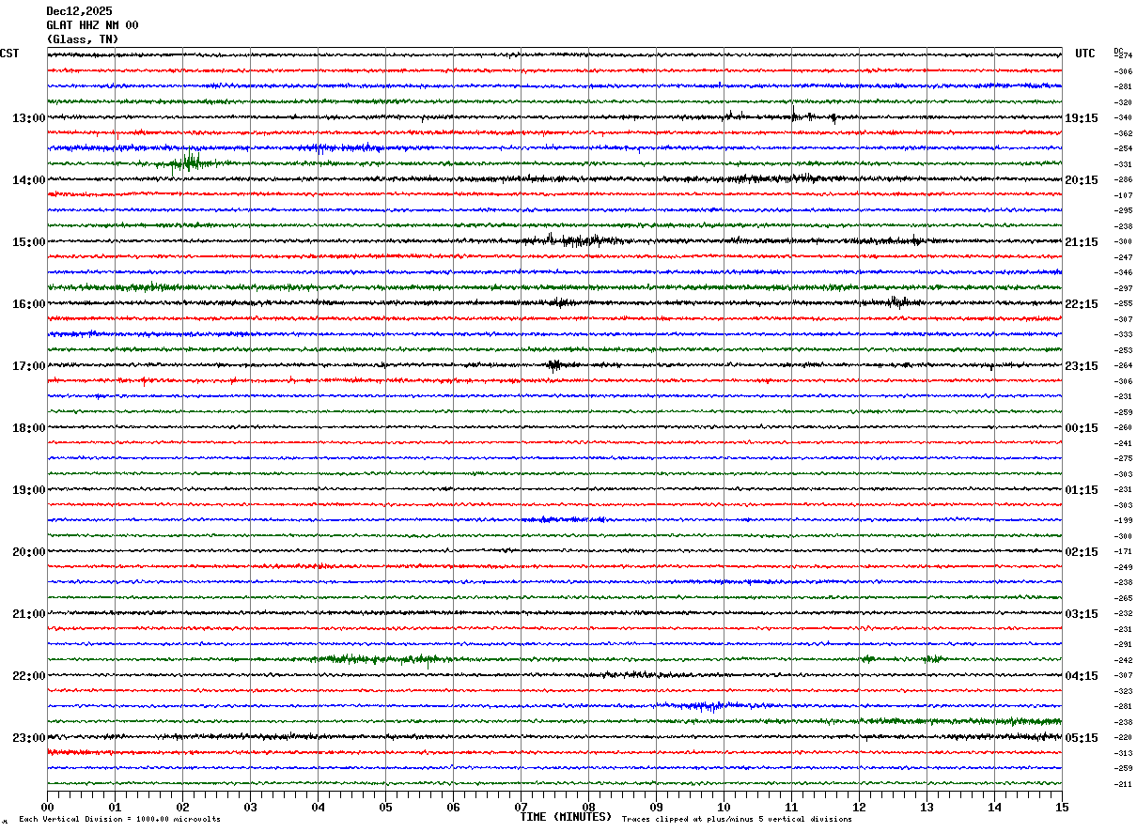Click minute 10 on the time axis
1137x832 pixels.
click(x=724, y=807)
